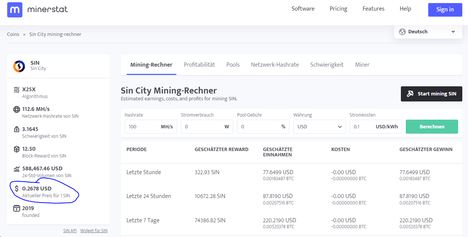This screenshot has width=468, height=237.
Task: Click the Letzte Stunde row label
Action: point(144,172)
